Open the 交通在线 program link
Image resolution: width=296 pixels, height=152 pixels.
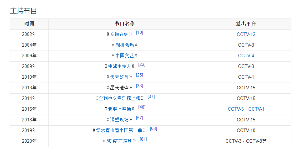[x=119, y=35]
